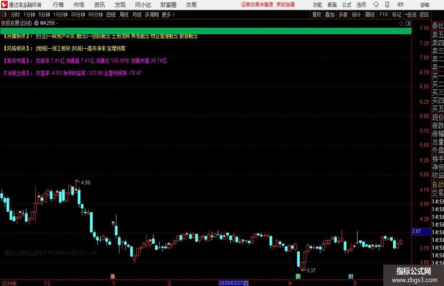
Task: Switch to the 30分钟 period tab
Action: coord(78,15)
